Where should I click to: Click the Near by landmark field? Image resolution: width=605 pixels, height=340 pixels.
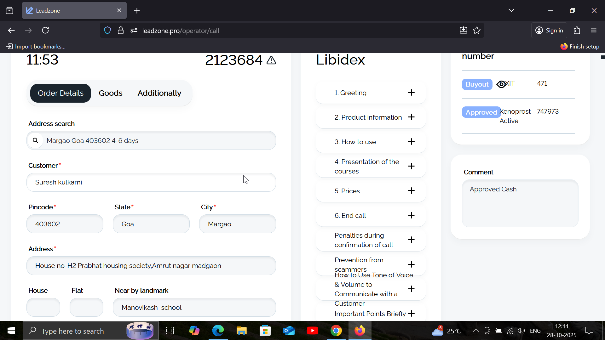[x=194, y=308]
